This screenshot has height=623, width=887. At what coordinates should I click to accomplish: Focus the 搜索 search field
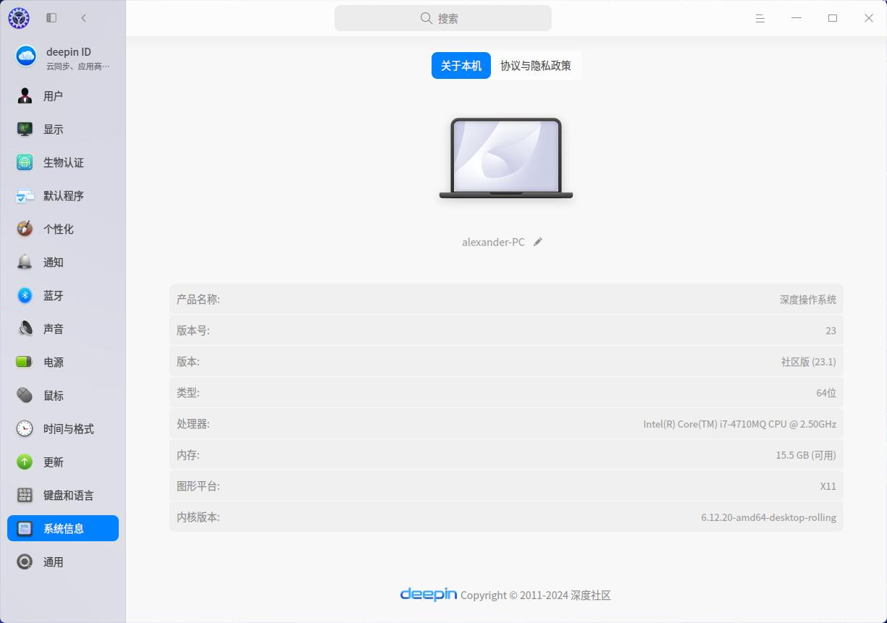coord(443,18)
